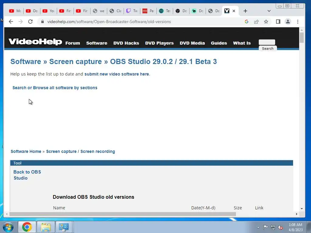Click the vertical scrollbar thumb
This screenshot has width=311, height=233.
[302, 37]
